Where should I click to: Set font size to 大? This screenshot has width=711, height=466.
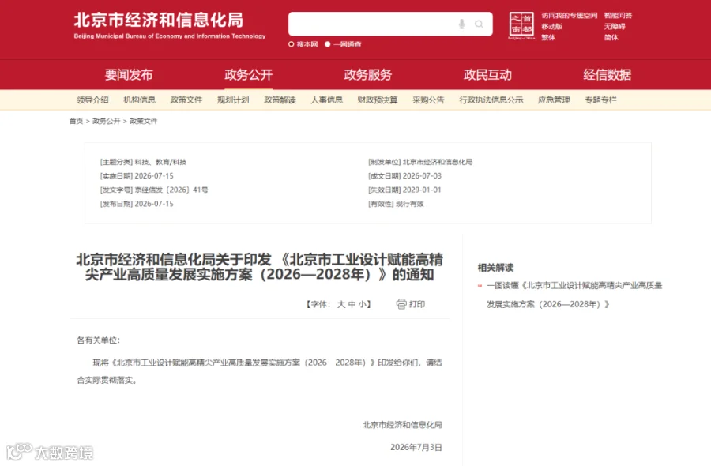(x=341, y=304)
